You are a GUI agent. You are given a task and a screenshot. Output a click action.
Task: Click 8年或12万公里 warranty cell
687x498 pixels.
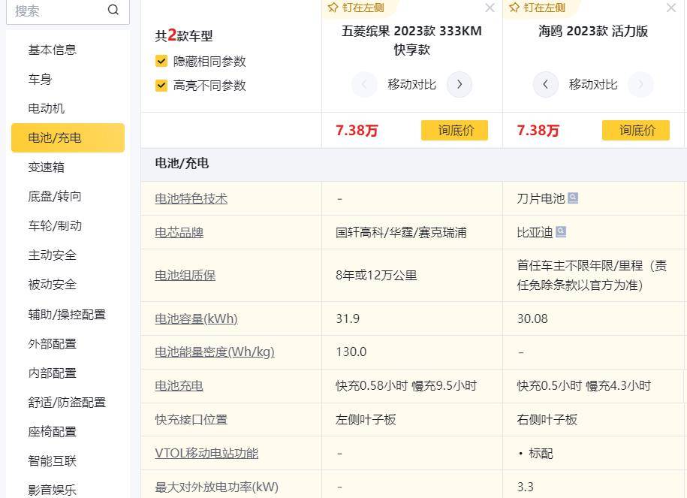coord(376,276)
